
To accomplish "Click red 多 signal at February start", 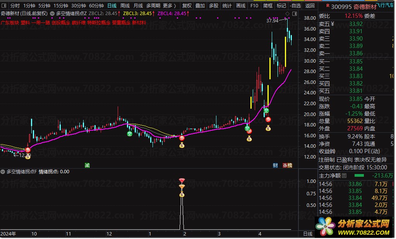I will point(182,138).
